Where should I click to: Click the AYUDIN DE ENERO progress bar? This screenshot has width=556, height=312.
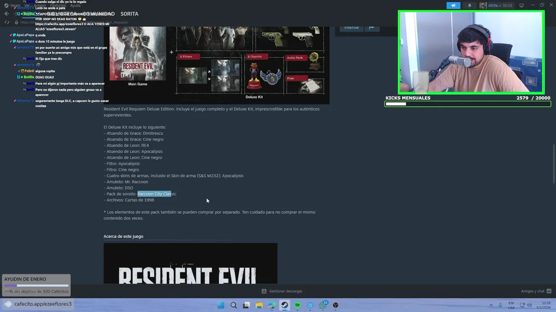coord(36,286)
